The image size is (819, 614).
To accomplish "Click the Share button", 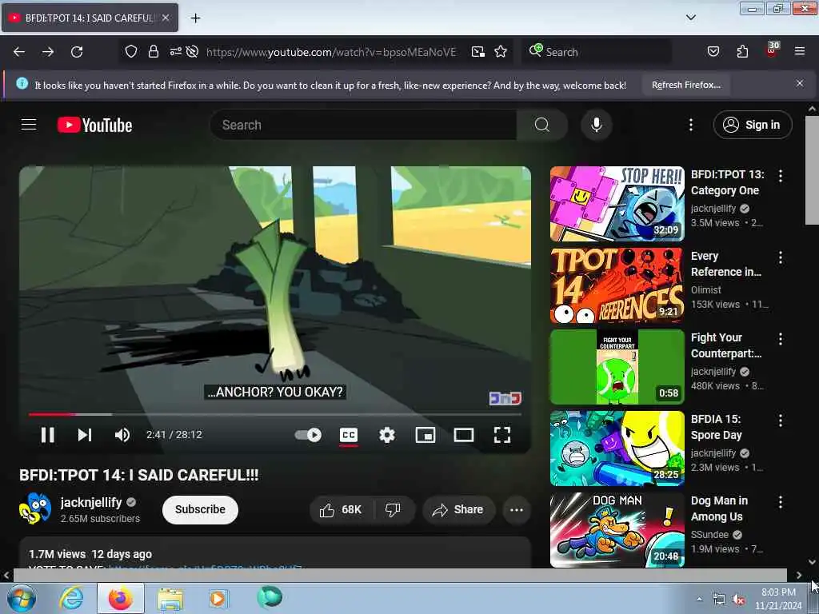I will pyautogui.click(x=458, y=509).
